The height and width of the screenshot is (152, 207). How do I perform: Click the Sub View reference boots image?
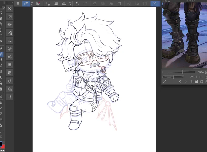click(184, 35)
